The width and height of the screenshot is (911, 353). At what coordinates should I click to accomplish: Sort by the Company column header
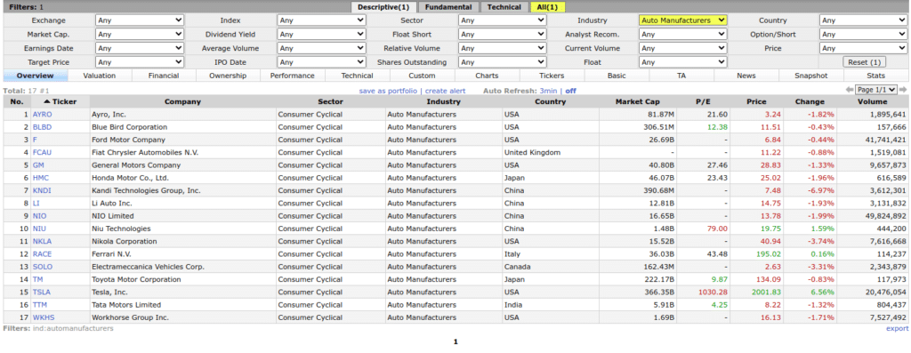tap(182, 101)
